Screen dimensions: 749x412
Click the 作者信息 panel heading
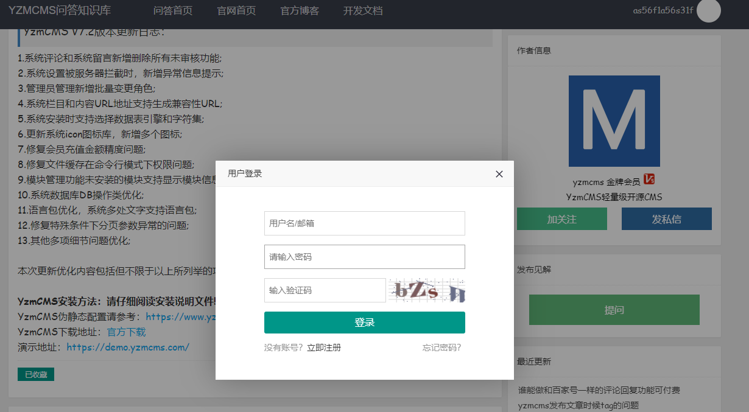pyautogui.click(x=534, y=51)
